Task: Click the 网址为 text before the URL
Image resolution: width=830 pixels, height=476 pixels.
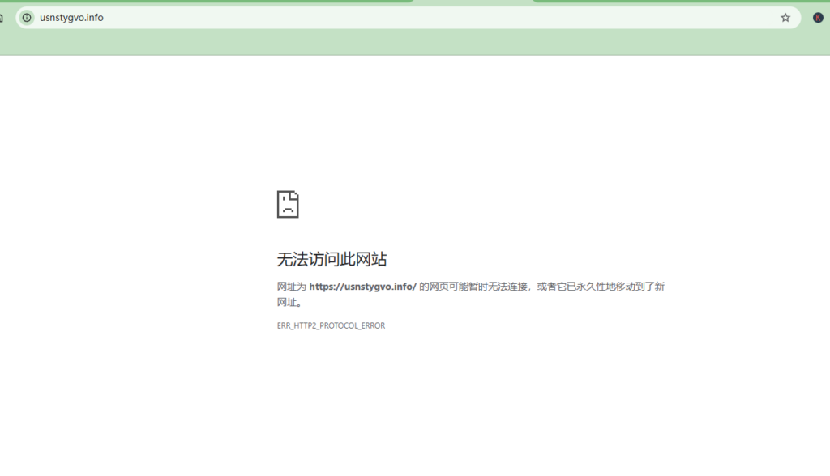Action: (x=291, y=287)
